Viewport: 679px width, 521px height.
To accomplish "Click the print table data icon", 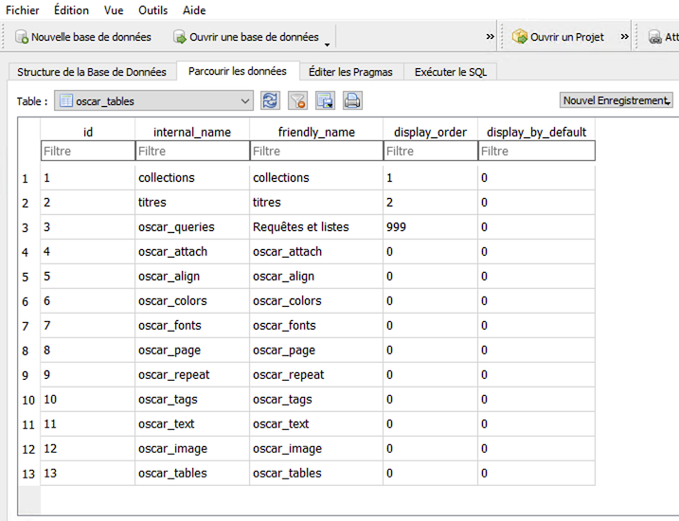I will pyautogui.click(x=352, y=100).
